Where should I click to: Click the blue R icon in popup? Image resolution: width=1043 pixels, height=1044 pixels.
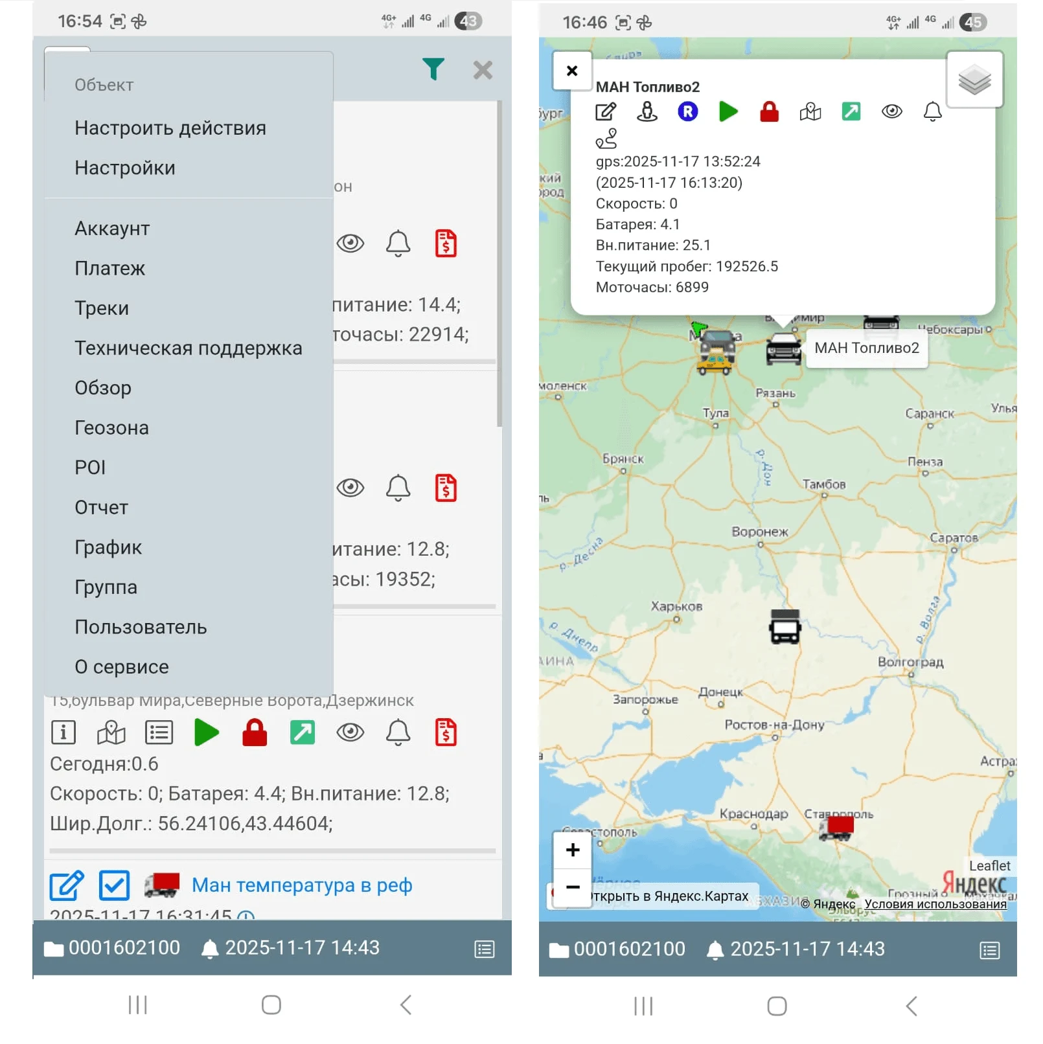click(x=687, y=112)
